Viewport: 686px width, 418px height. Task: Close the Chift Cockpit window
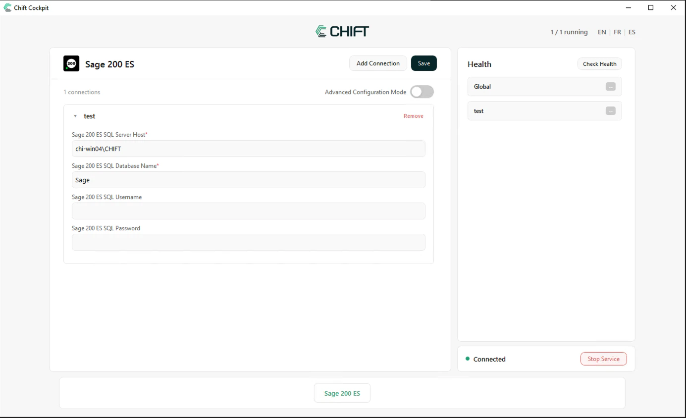point(673,7)
